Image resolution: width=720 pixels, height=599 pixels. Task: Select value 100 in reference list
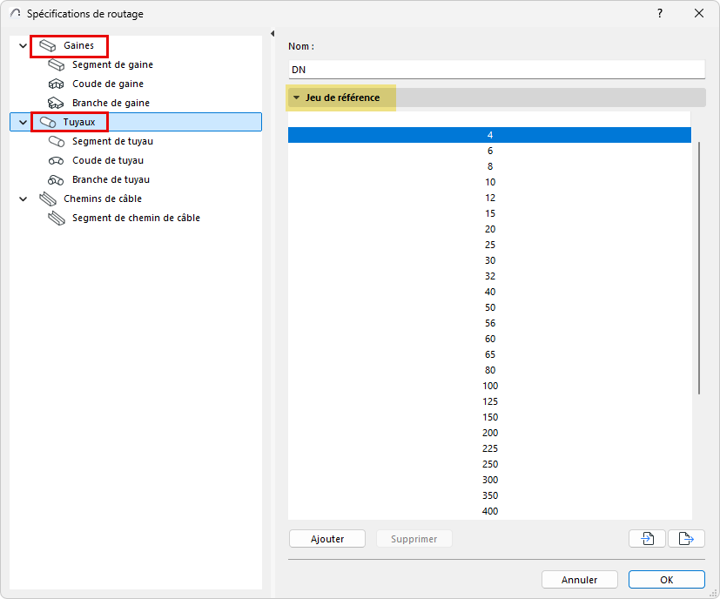pos(489,386)
